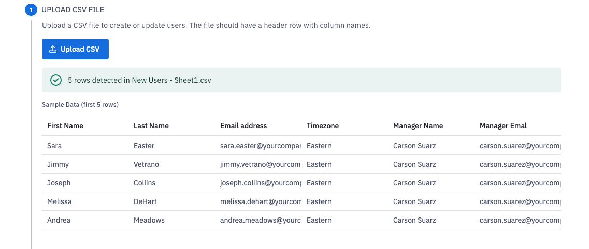The height and width of the screenshot is (249, 589).
Task: Click the "UPLOAD CSV FILE" step heading
Action: tap(73, 10)
